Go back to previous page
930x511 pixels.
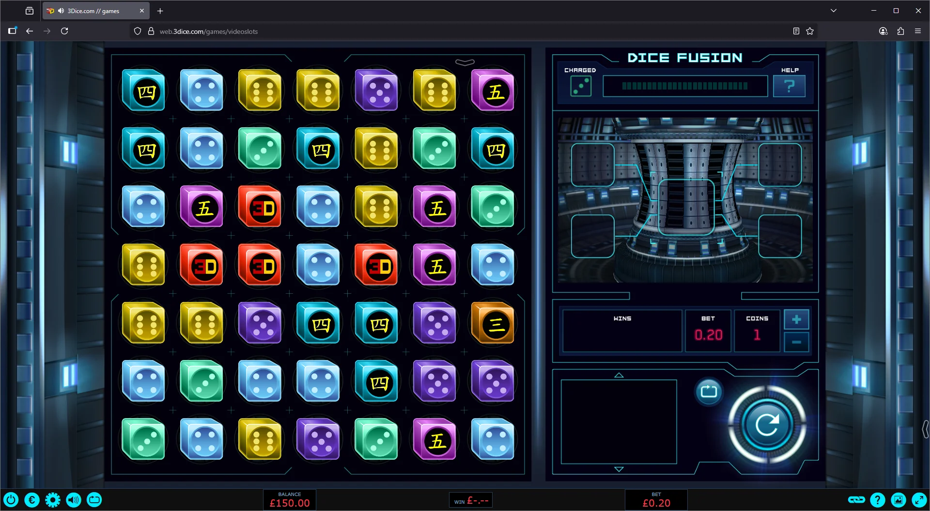point(30,31)
